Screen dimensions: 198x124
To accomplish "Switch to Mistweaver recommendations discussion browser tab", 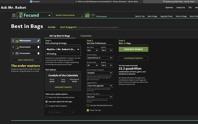I will 107,1.
